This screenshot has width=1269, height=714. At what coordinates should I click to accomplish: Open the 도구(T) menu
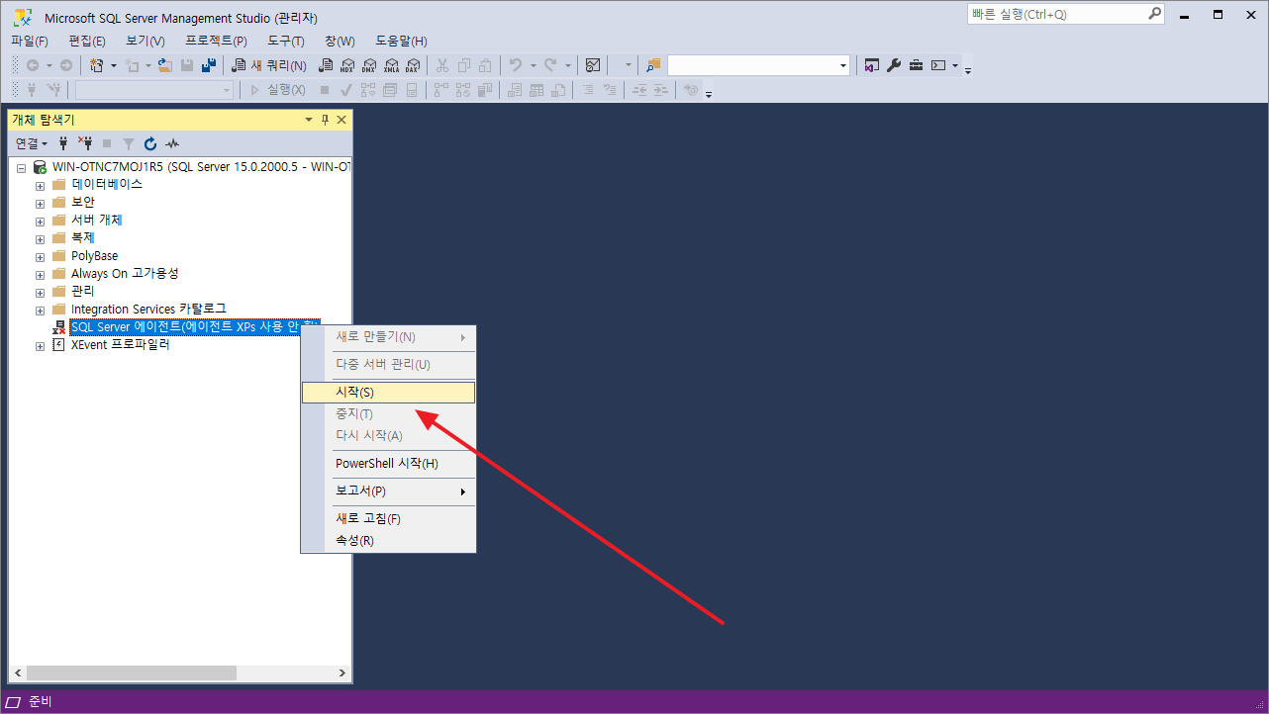click(286, 41)
